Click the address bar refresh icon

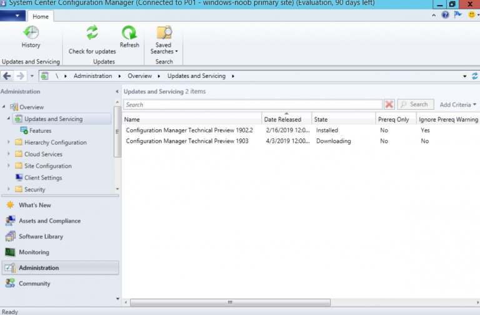[475, 76]
